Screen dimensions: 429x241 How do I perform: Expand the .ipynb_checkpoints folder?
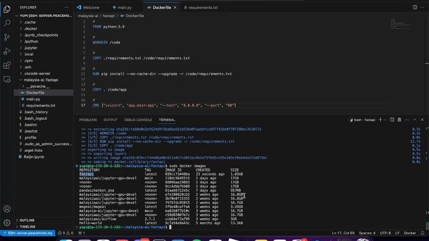pos(44,35)
